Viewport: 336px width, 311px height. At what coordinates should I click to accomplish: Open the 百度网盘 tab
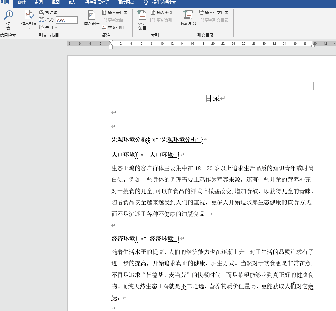point(127,2)
